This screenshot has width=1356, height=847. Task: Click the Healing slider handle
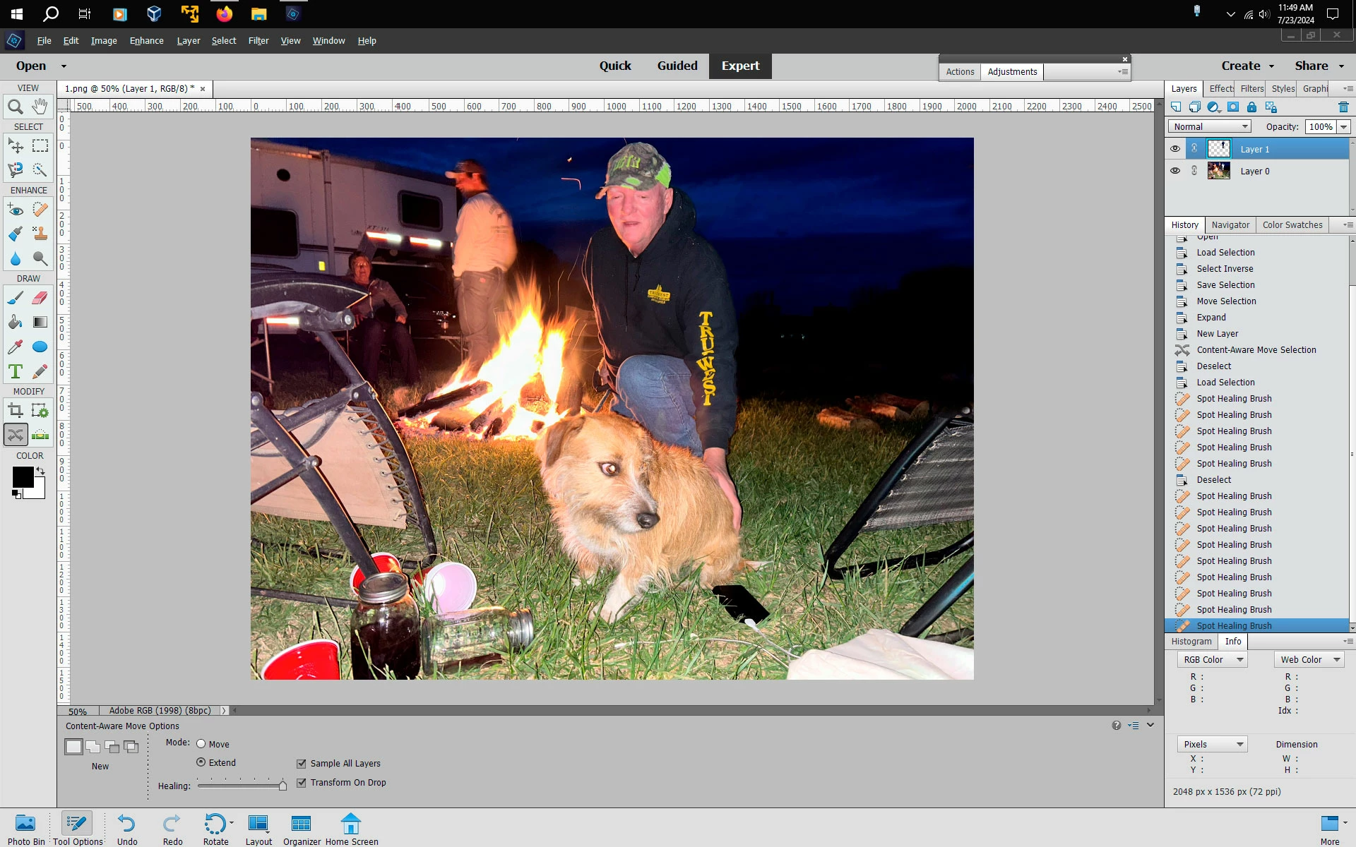(x=282, y=786)
